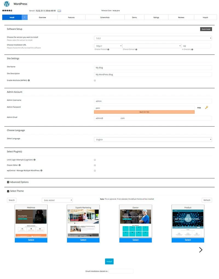
Task: Click the Choose Protocol info icon
Action: (108, 50)
